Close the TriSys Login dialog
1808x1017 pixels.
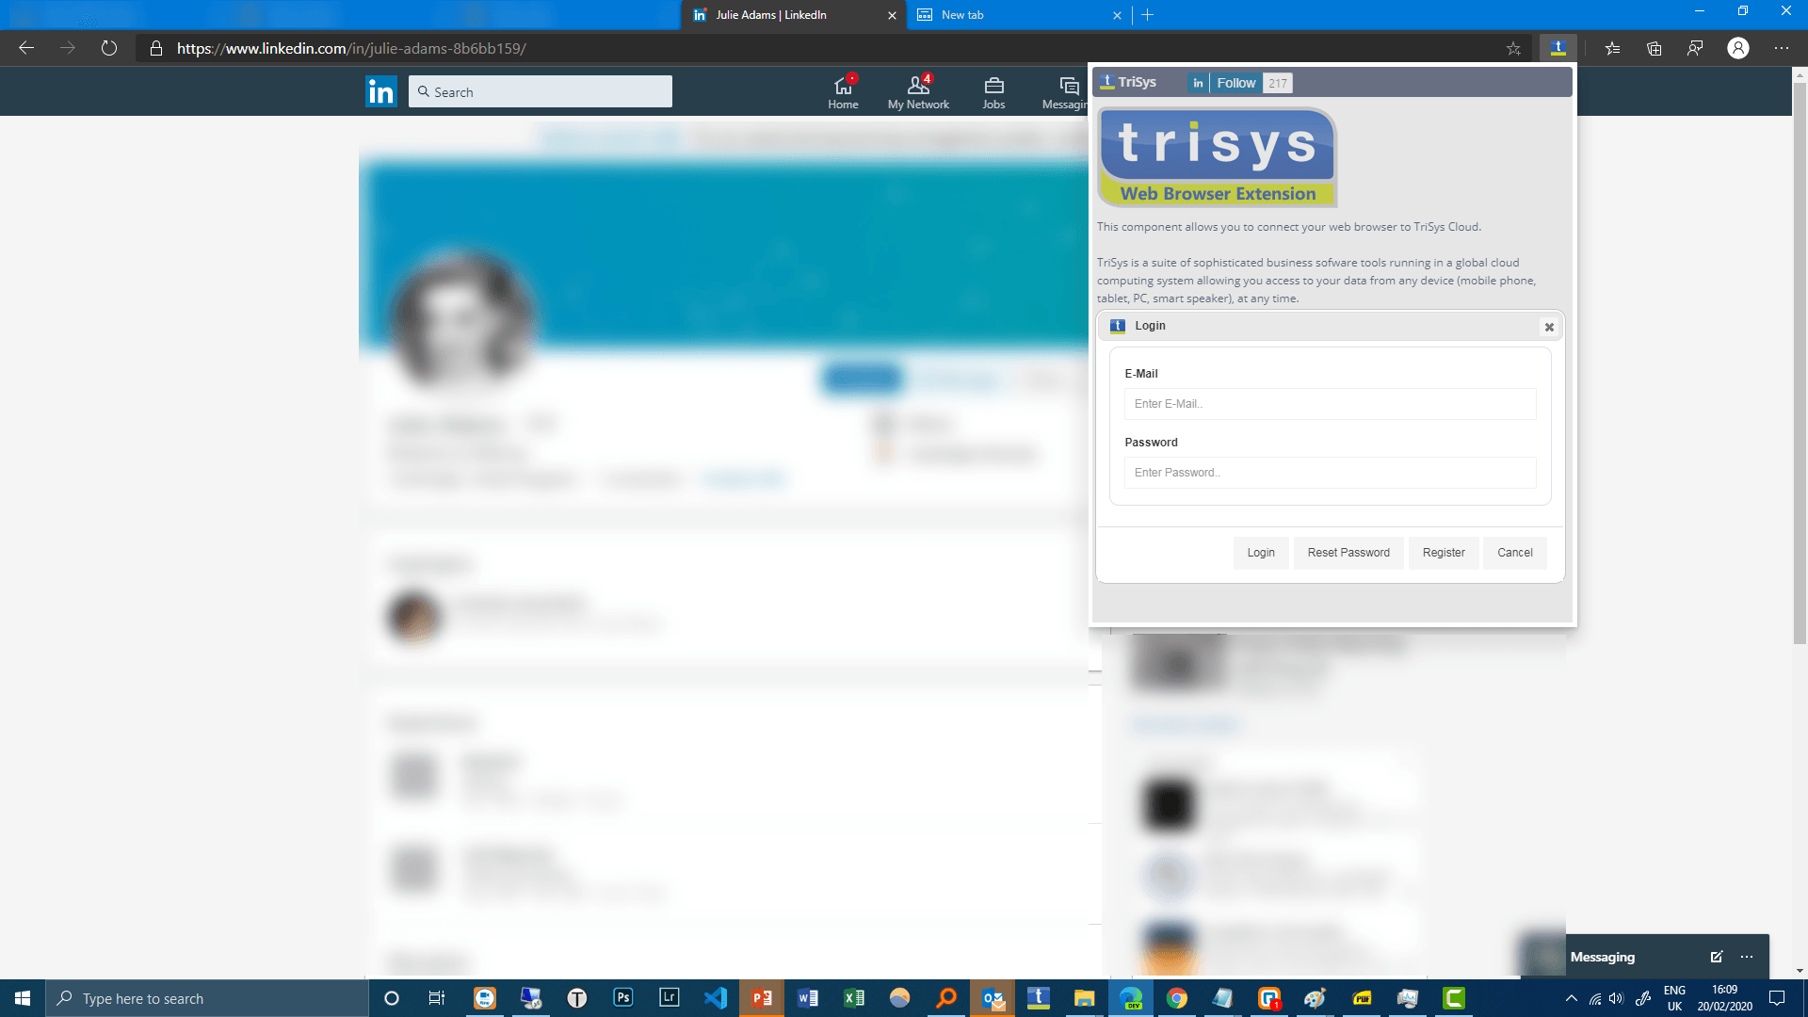coord(1548,327)
